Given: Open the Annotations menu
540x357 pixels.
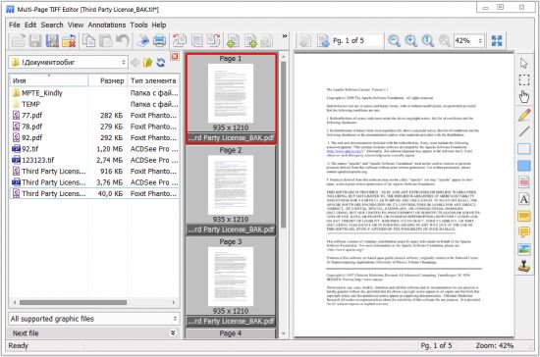Looking at the screenshot, I should pyautogui.click(x=107, y=25).
